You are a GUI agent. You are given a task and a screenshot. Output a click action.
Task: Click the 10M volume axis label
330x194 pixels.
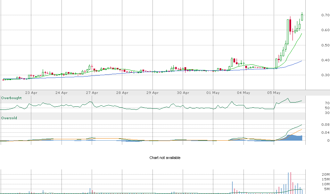[325, 184]
